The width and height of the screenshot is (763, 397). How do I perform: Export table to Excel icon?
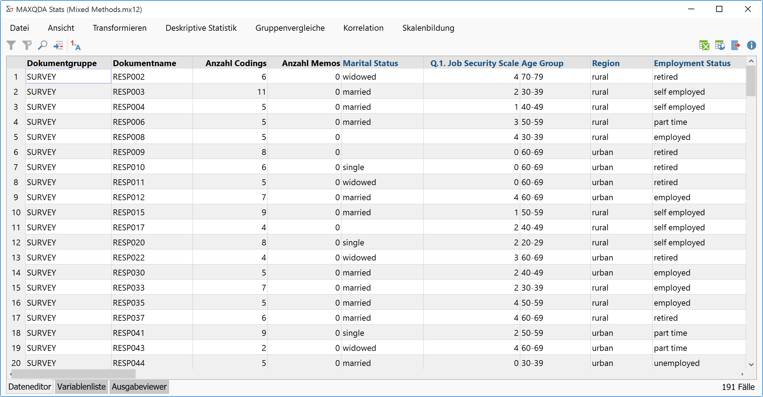click(x=704, y=46)
